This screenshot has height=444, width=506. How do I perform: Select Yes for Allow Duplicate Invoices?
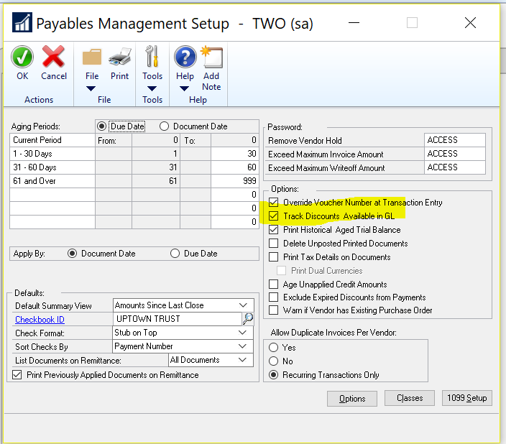click(x=273, y=348)
